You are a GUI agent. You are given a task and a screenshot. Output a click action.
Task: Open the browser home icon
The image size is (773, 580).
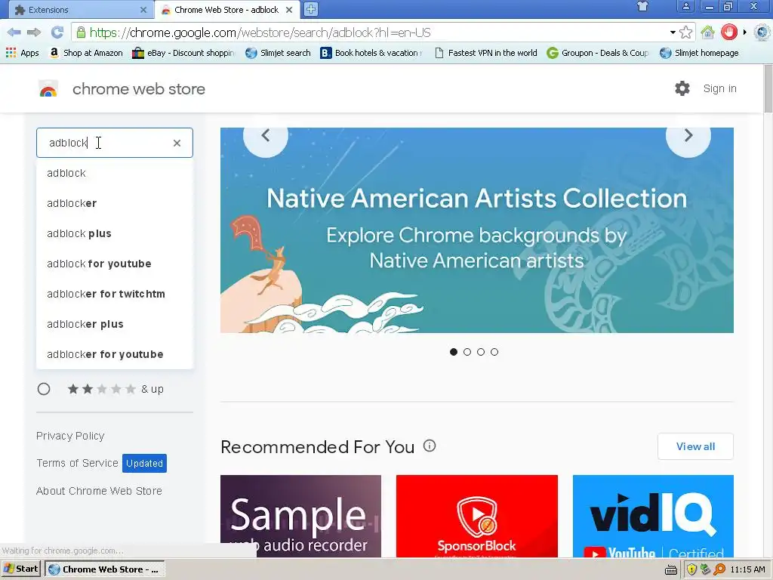pyautogui.click(x=708, y=32)
